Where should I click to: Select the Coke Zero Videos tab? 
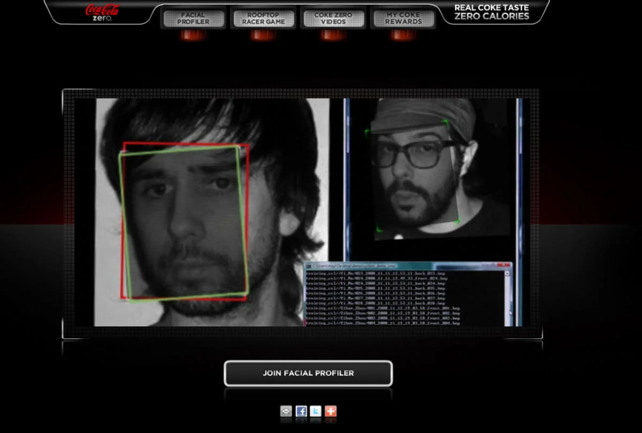coord(334,18)
